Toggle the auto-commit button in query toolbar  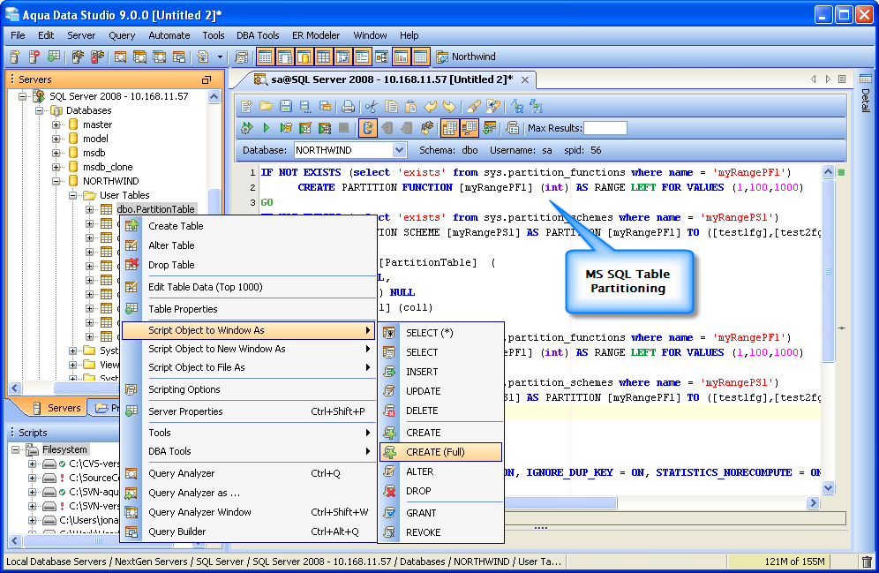(x=368, y=128)
